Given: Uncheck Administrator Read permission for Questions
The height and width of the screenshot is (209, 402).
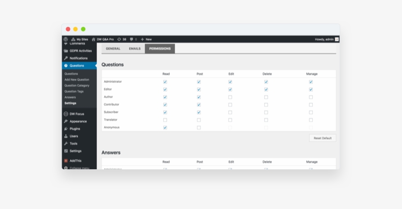Looking at the screenshot, I should [165, 82].
